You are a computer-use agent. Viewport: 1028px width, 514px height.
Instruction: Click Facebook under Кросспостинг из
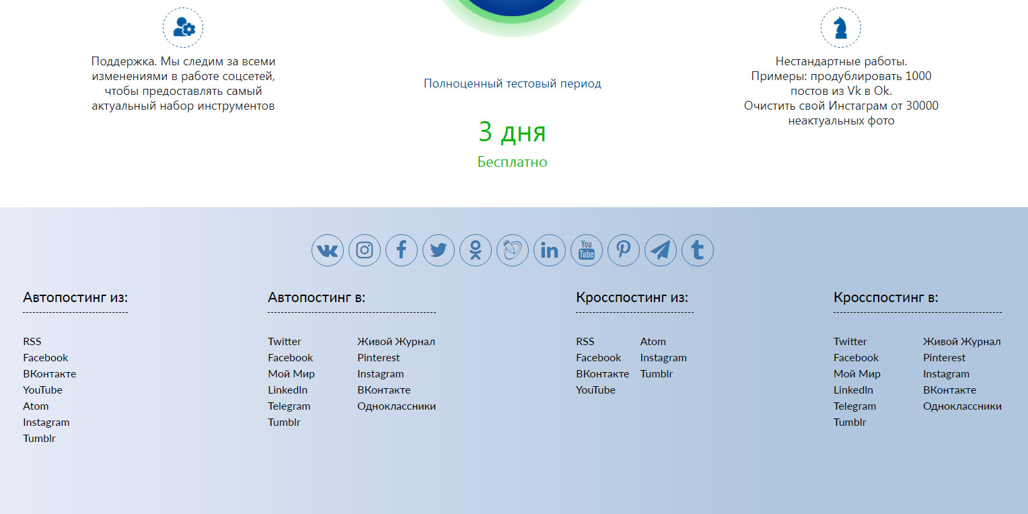tap(599, 358)
